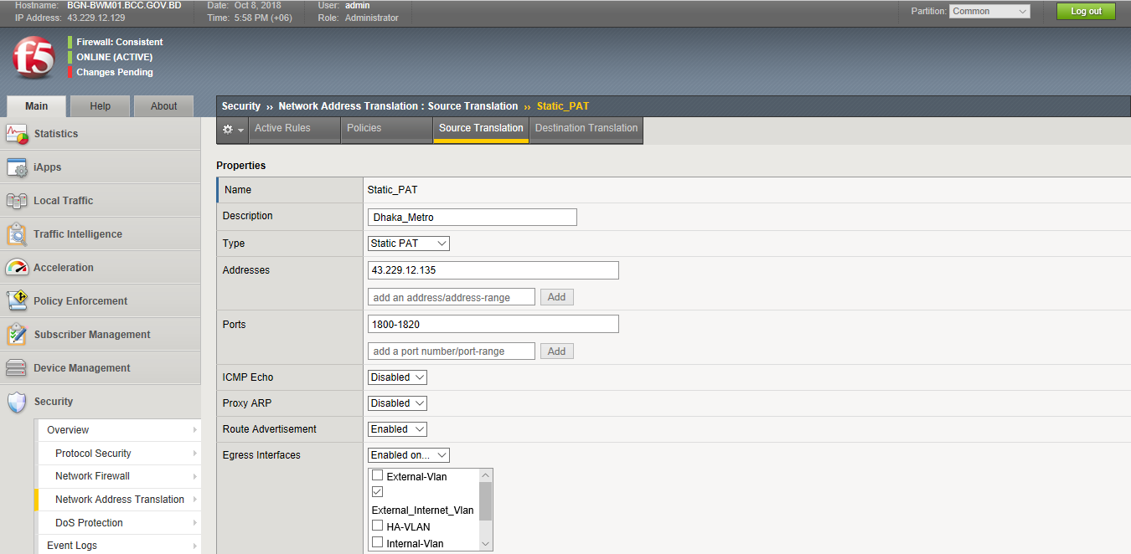The image size is (1131, 554).
Task: Open the ICMP Echo dropdown
Action: click(397, 377)
